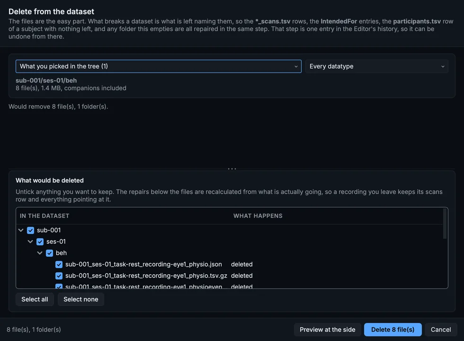464x341 pixels.
Task: Click the Select none button
Action: [x=81, y=299]
